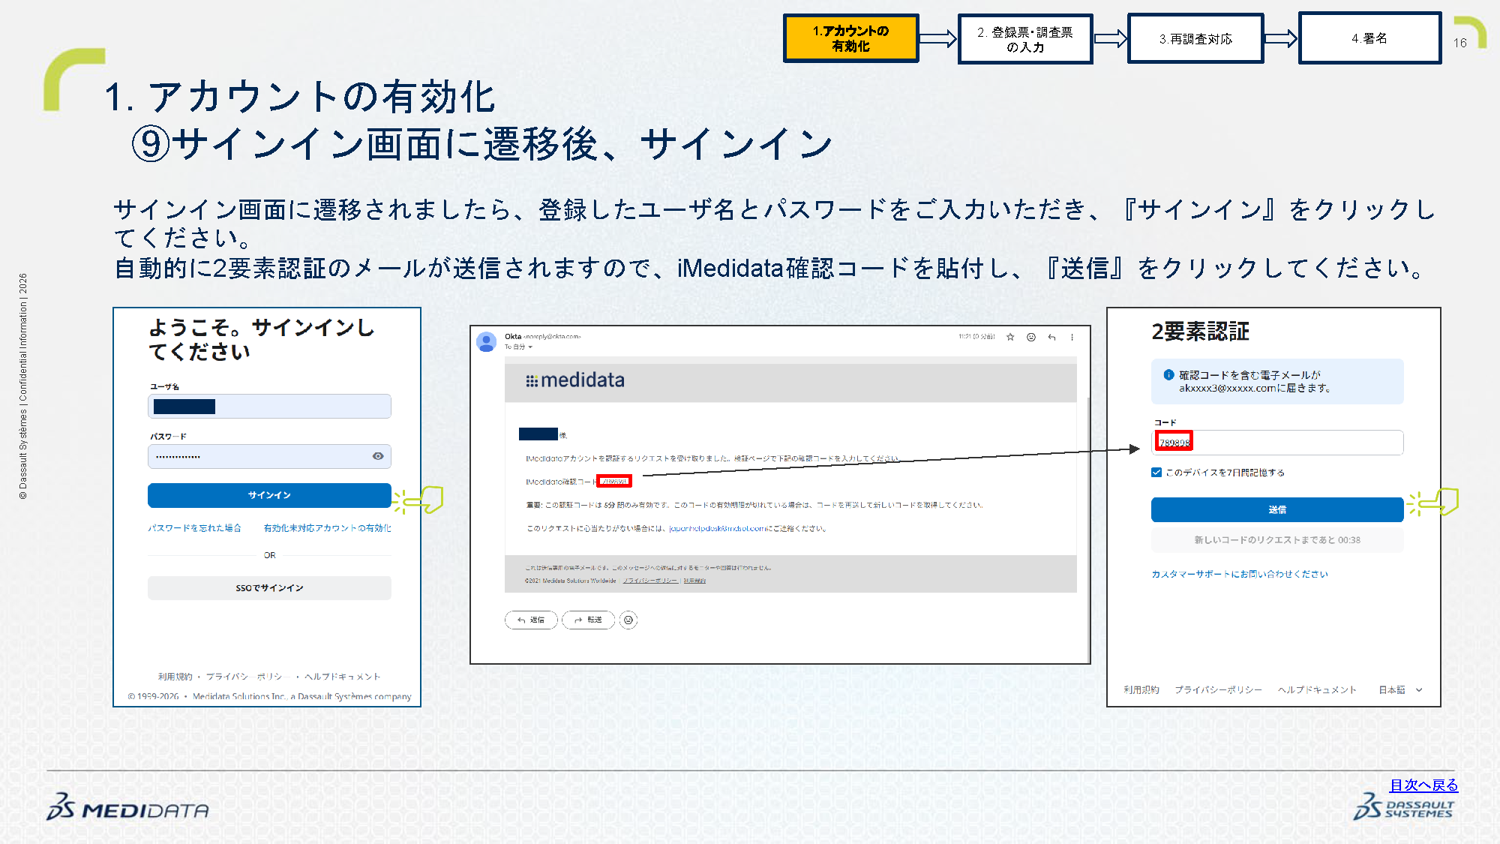
Task: Click the 転送 forward button
Action: click(x=589, y=620)
